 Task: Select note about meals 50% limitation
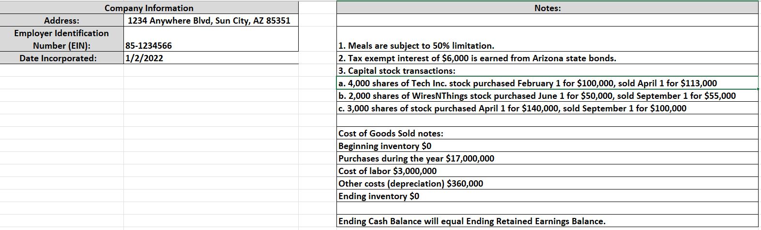coord(548,39)
